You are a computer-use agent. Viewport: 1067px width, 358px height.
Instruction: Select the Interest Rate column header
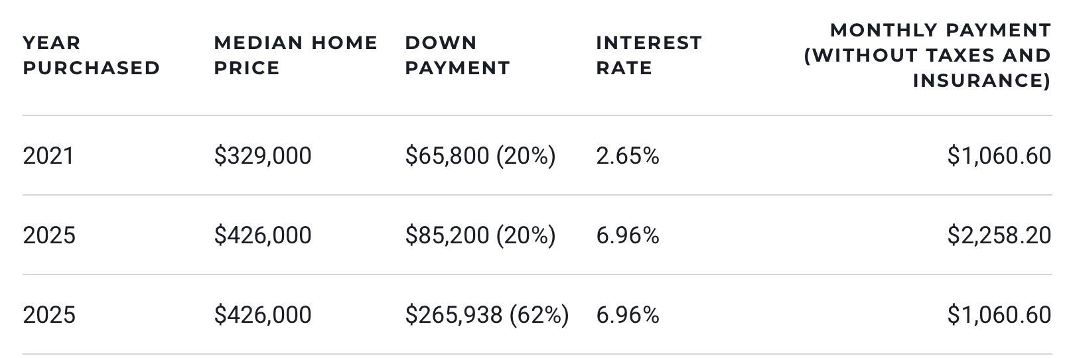[648, 56]
